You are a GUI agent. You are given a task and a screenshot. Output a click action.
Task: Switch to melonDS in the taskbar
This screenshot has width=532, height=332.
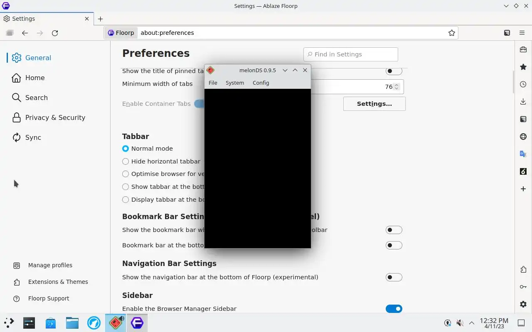pyautogui.click(x=116, y=322)
